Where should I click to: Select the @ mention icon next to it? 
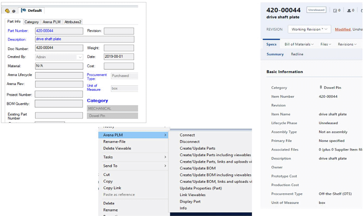(13, 10)
